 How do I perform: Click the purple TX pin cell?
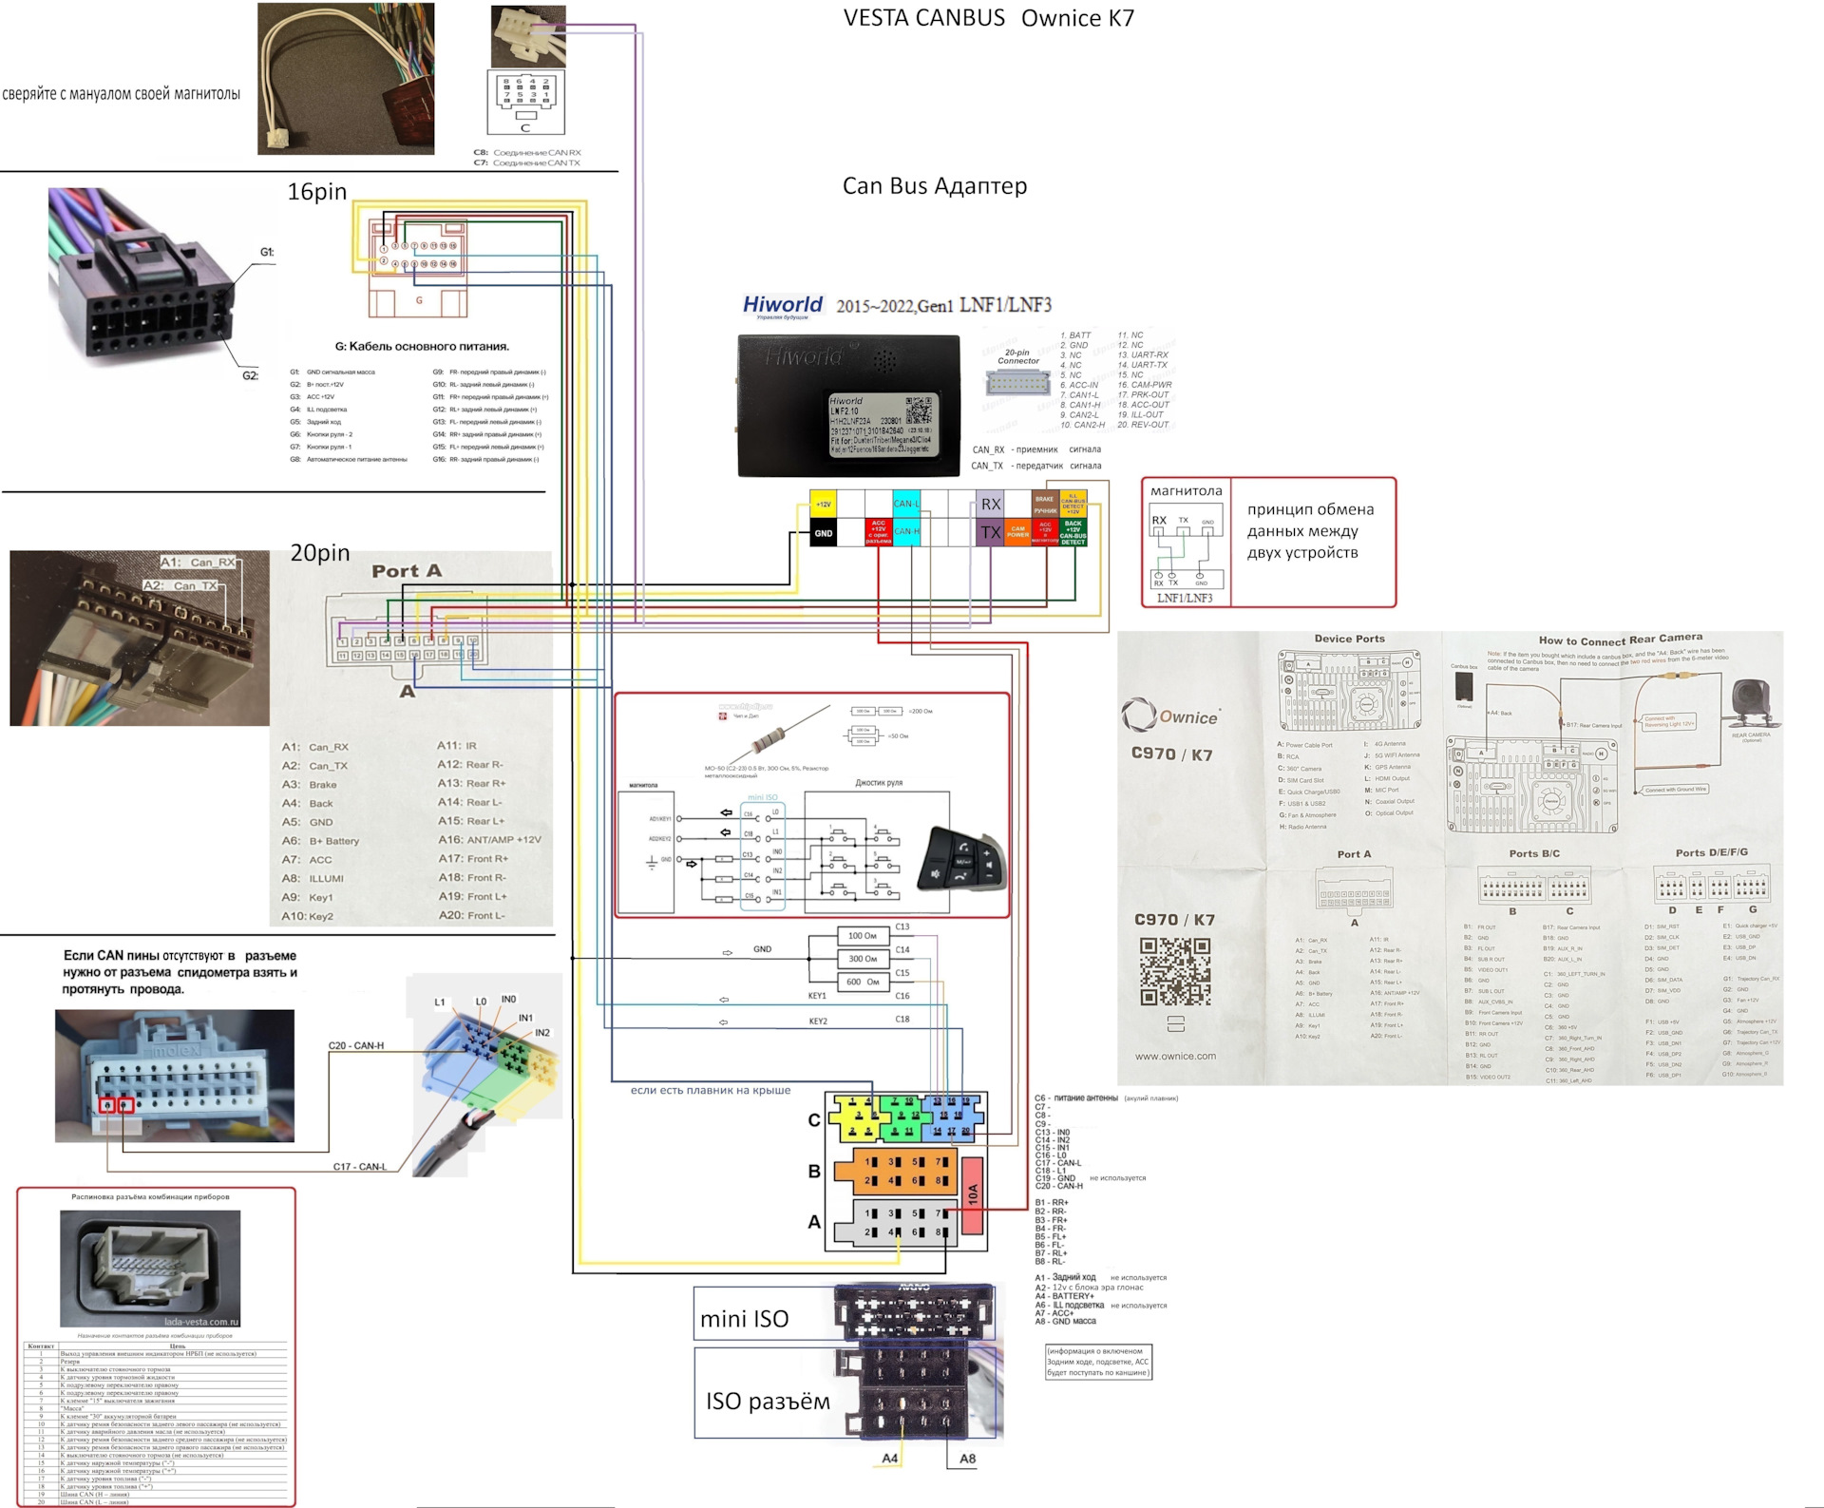(x=990, y=532)
